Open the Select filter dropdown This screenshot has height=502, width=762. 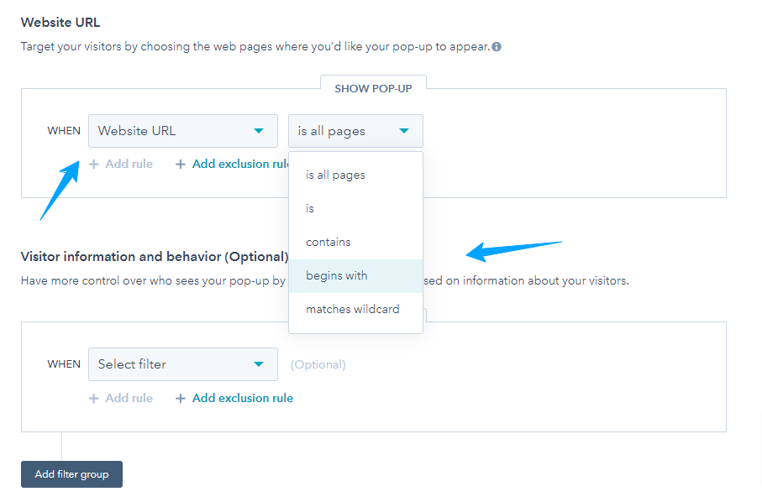182,364
